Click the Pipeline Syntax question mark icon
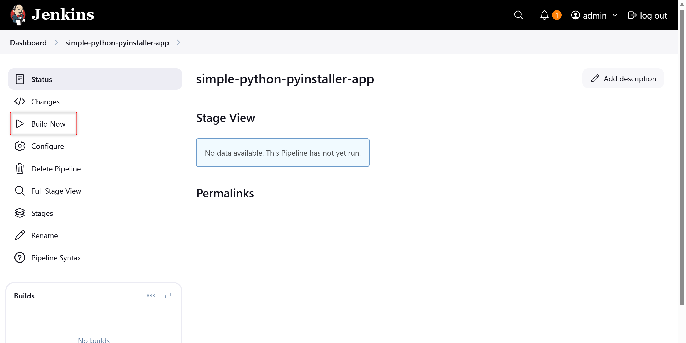The height and width of the screenshot is (343, 686). pyautogui.click(x=20, y=258)
